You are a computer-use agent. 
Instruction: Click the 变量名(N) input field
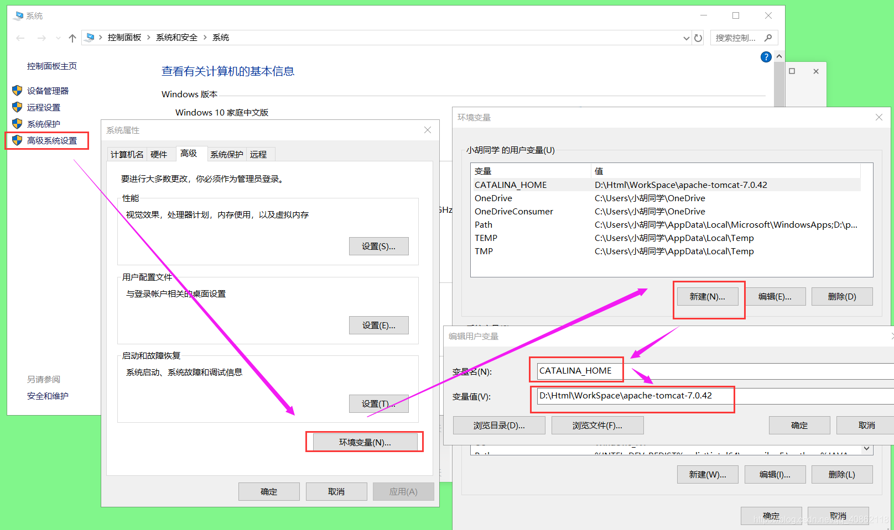point(715,371)
